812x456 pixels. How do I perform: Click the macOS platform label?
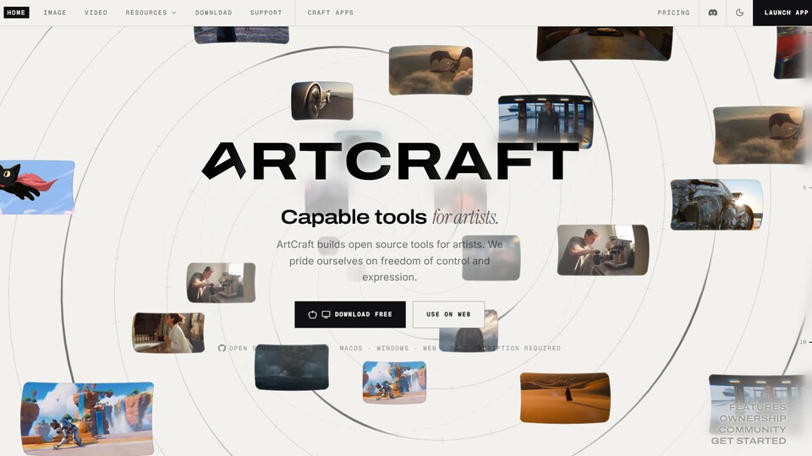click(x=351, y=349)
